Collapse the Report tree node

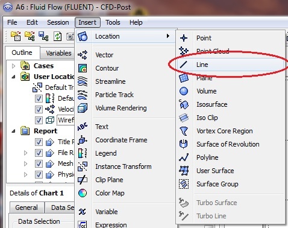(x=13, y=131)
